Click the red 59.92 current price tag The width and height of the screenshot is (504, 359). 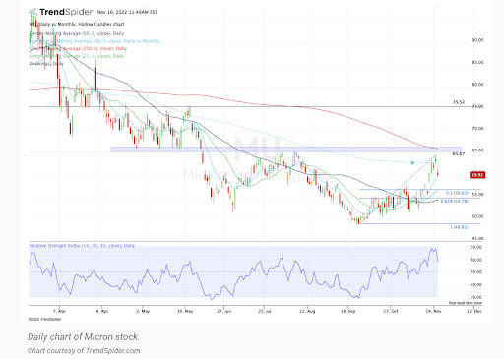pos(477,175)
